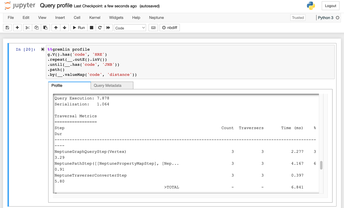Click the Run button
The width and height of the screenshot is (344, 208).
tap(79, 28)
